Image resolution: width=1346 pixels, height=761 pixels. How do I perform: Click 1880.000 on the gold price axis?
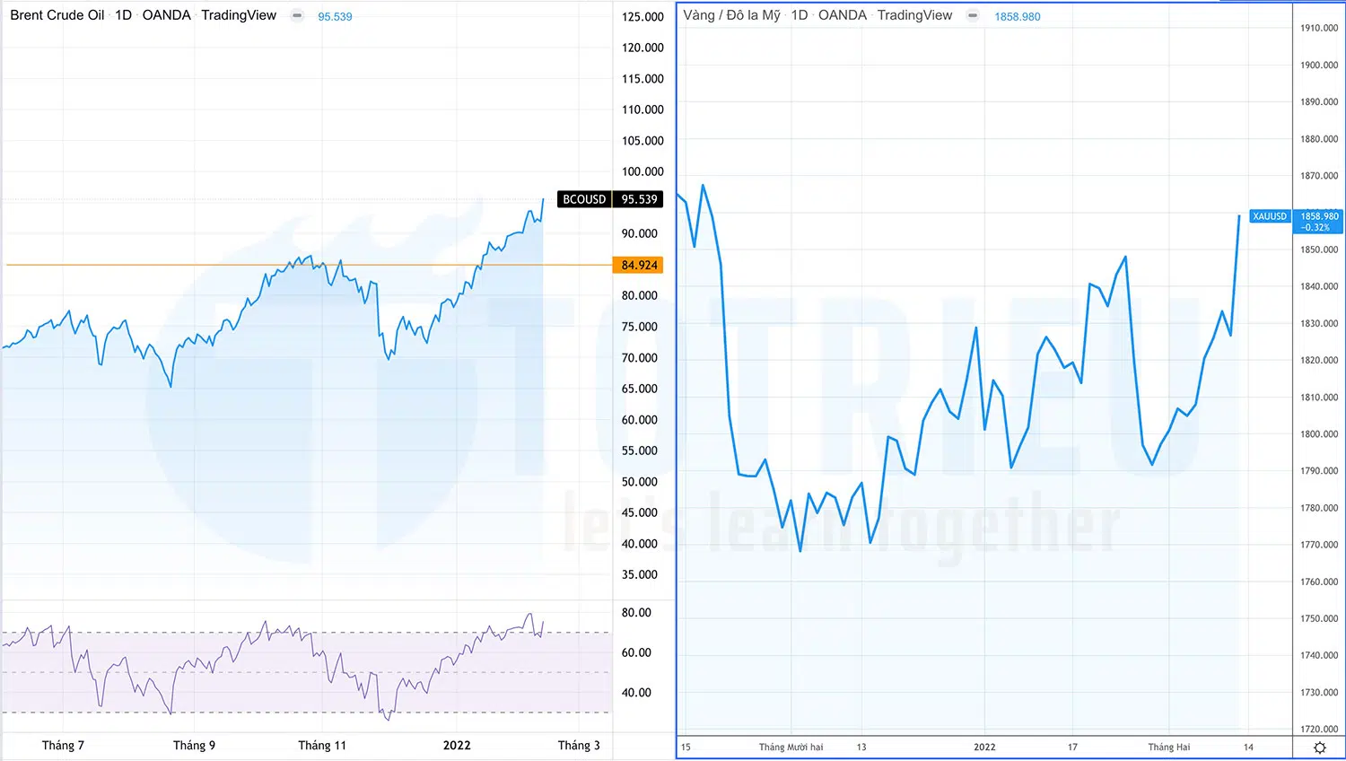click(1319, 139)
